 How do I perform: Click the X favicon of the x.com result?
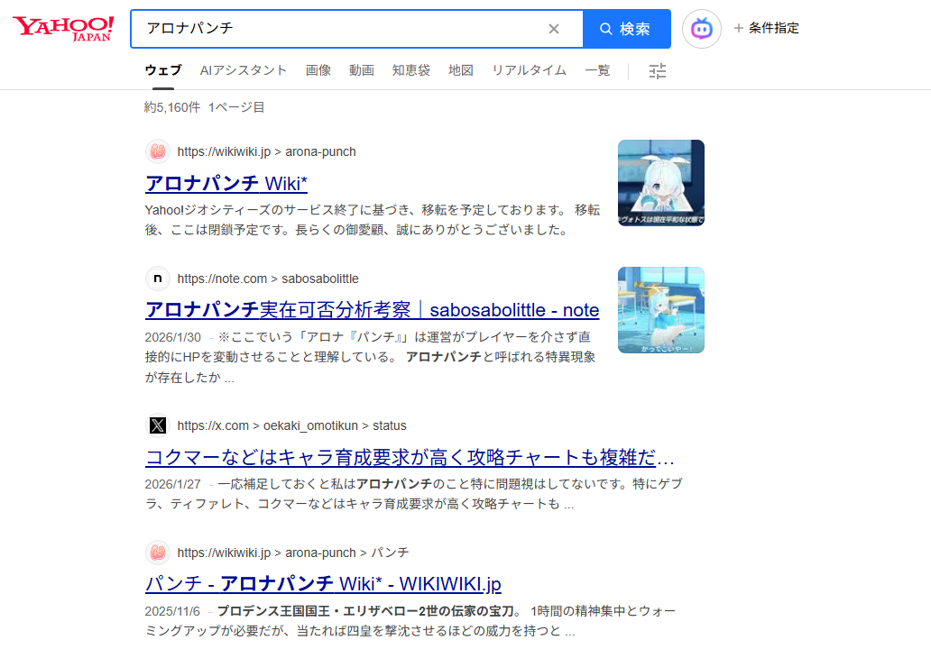[158, 425]
